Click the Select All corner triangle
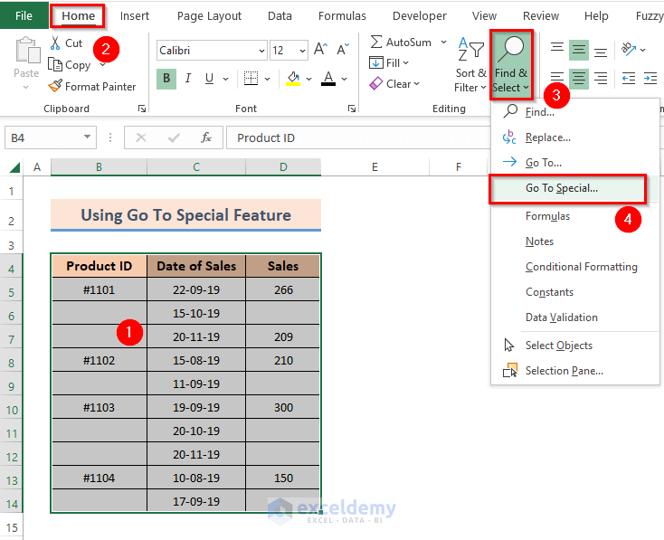Image resolution: width=664 pixels, height=540 pixels. click(x=14, y=167)
